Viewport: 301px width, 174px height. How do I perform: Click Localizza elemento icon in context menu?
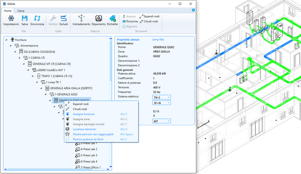pos(67,129)
